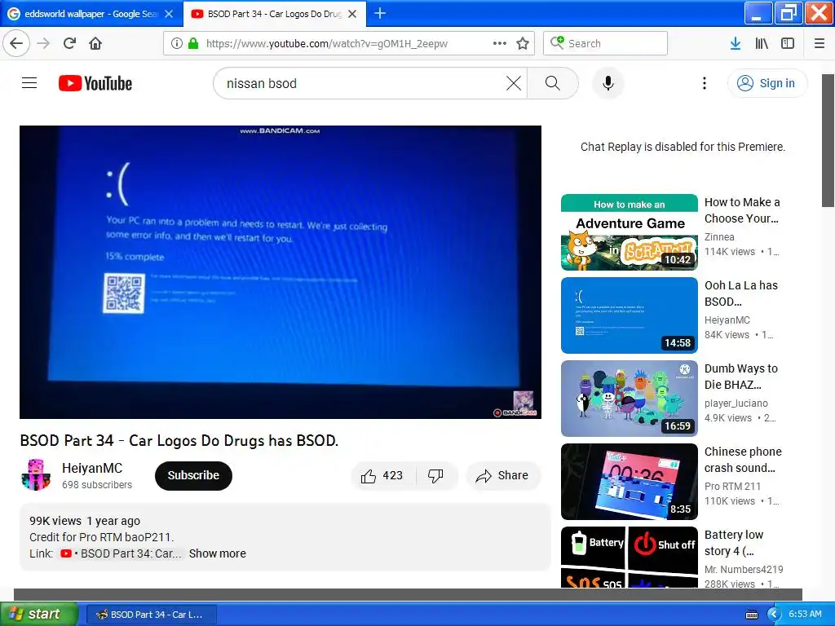Open Chinese phone crash sound thumbnail
Viewport: 835px width, 626px height.
(x=629, y=481)
